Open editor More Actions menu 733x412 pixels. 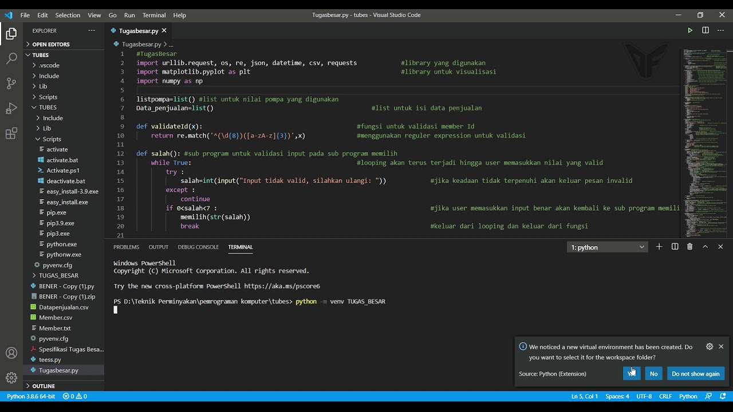[x=721, y=30]
